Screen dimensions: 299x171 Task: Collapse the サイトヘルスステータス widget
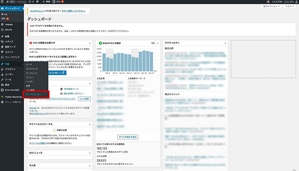pyautogui.click(x=90, y=124)
